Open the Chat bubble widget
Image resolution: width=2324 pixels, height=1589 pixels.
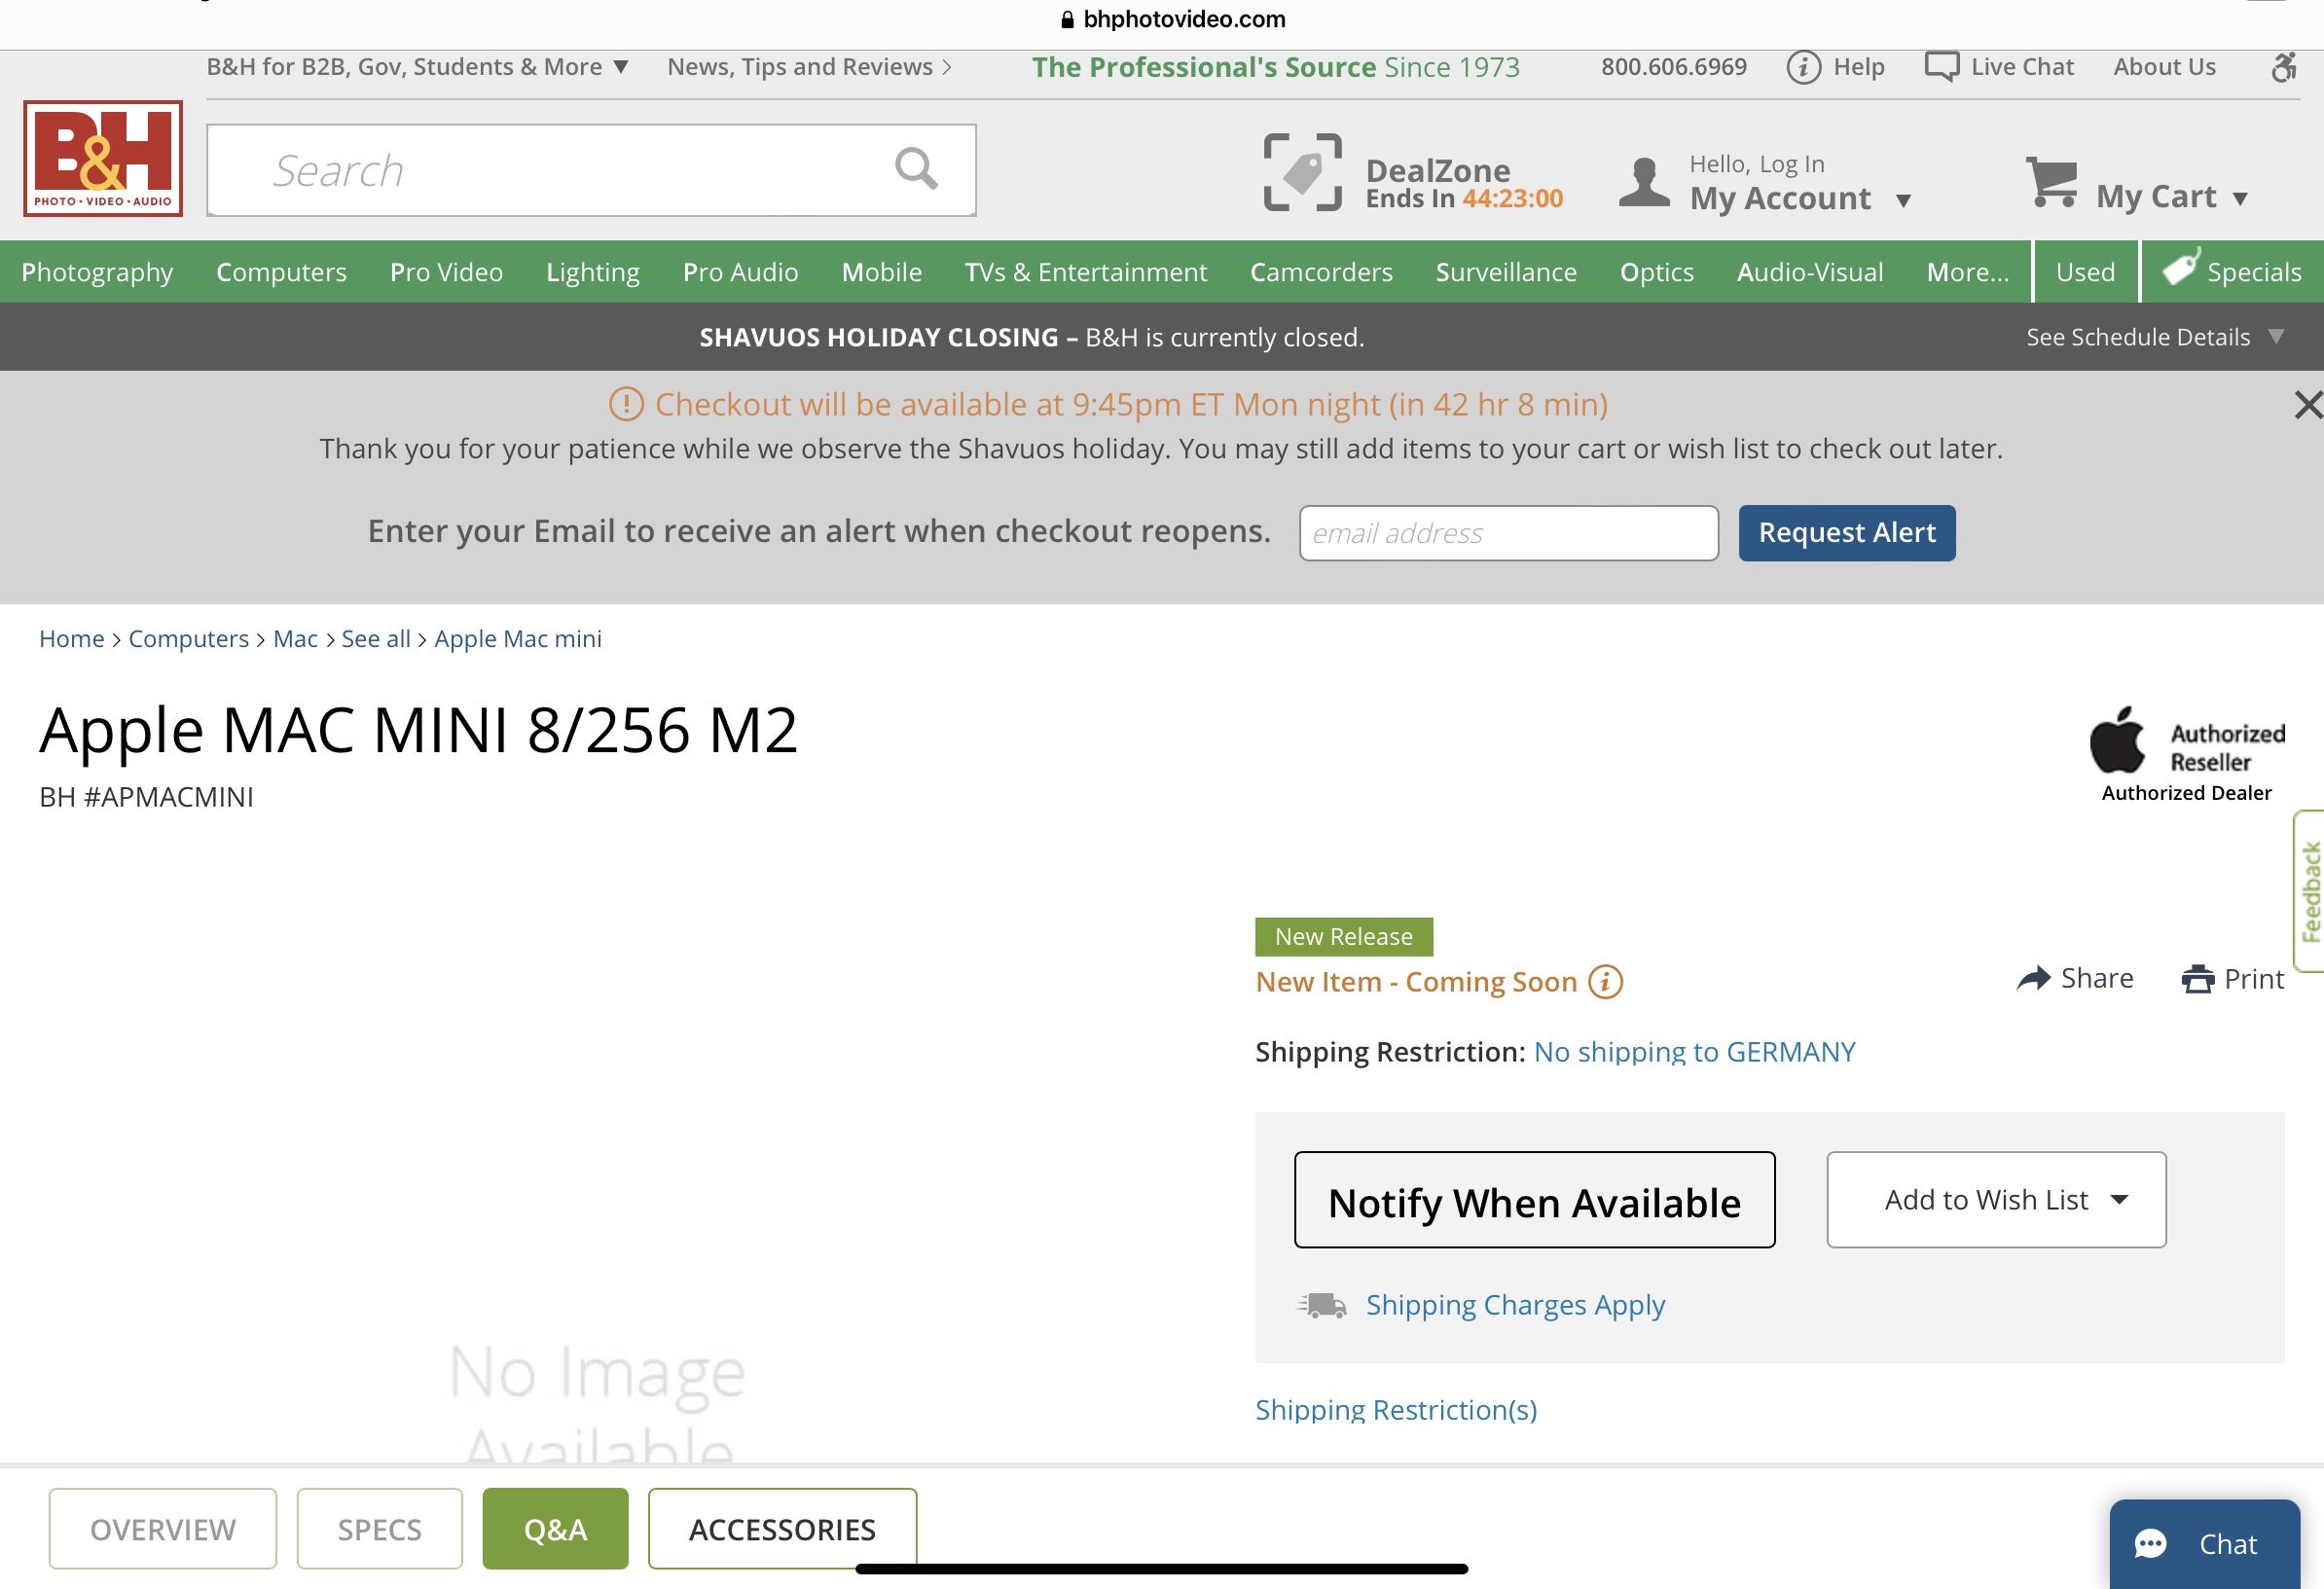click(x=2204, y=1543)
